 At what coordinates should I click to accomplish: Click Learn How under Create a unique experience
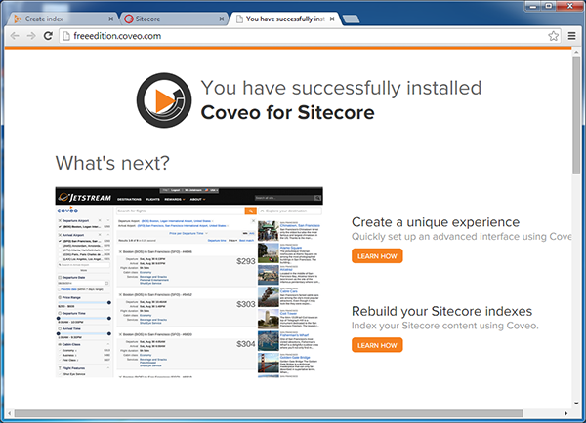pyautogui.click(x=377, y=256)
